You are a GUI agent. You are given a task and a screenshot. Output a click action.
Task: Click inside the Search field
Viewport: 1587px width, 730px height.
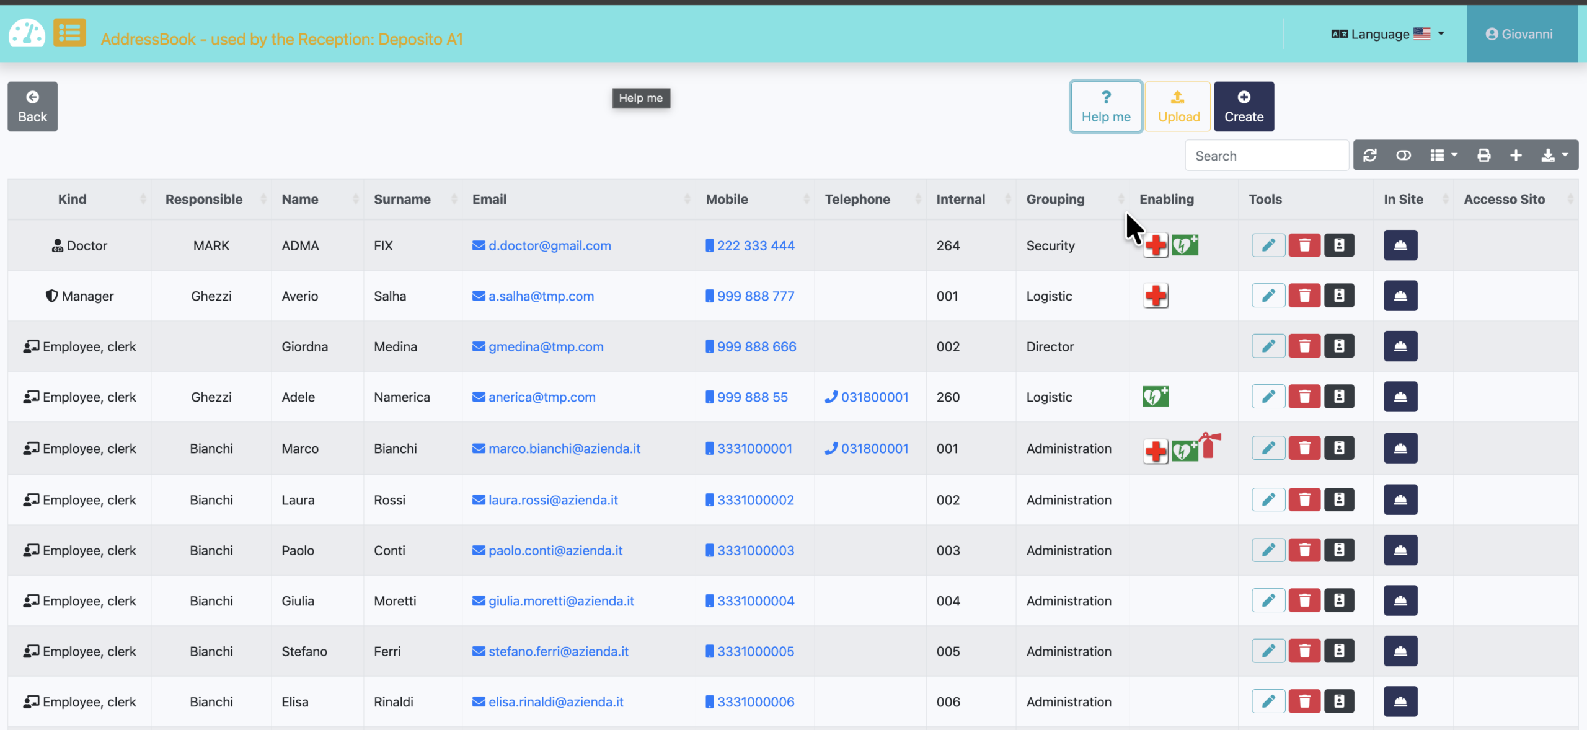[1267, 155]
